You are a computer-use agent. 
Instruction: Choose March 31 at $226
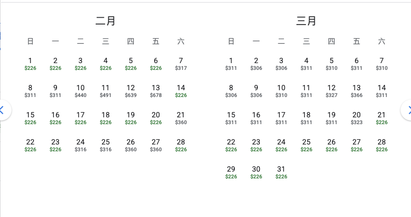281,172
